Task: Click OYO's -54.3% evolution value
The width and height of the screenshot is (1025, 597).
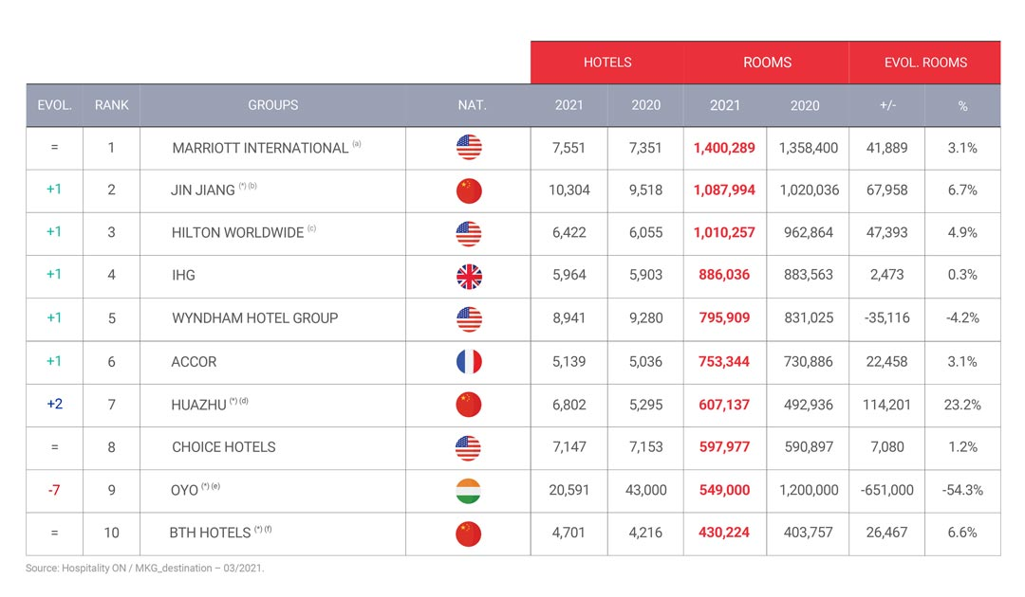Action: tap(962, 490)
